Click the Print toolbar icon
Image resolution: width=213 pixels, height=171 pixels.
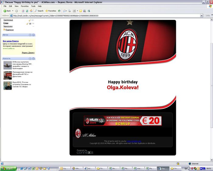pos(69,11)
